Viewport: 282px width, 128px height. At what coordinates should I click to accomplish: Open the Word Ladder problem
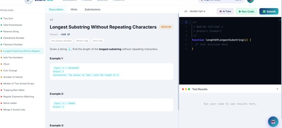click(x=22, y=103)
